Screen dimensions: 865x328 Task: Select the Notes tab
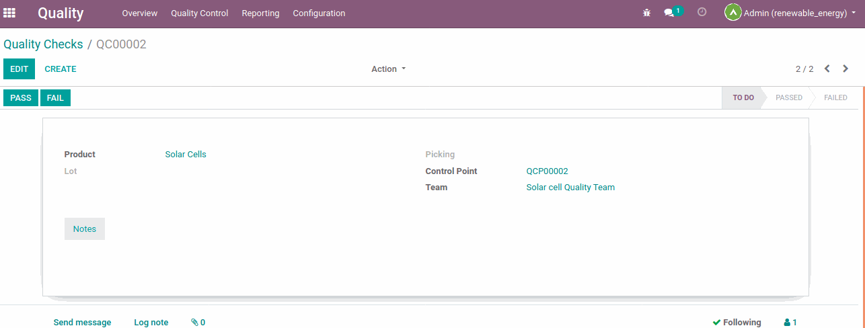(85, 229)
